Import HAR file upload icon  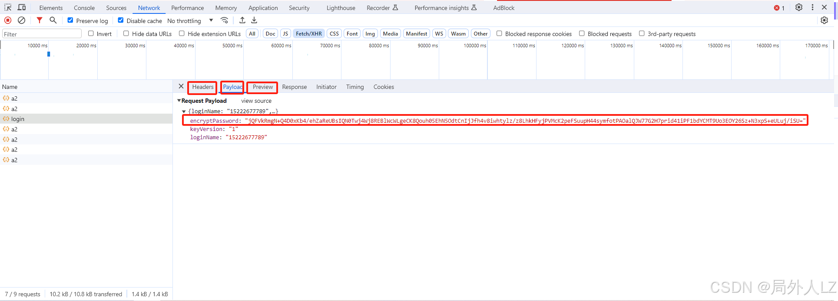pyautogui.click(x=242, y=20)
